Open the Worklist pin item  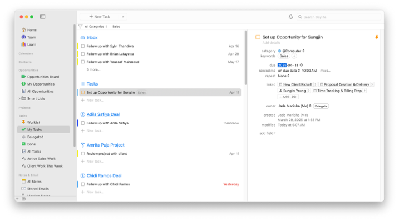click(31, 123)
